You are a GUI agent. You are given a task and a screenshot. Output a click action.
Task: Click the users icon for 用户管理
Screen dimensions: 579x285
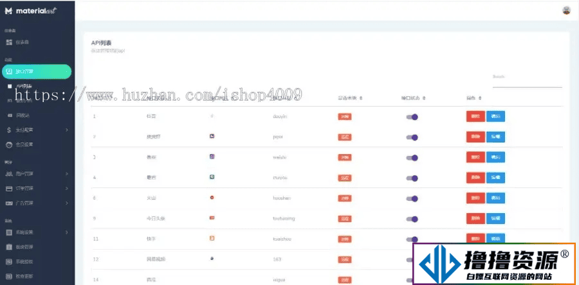click(9, 174)
